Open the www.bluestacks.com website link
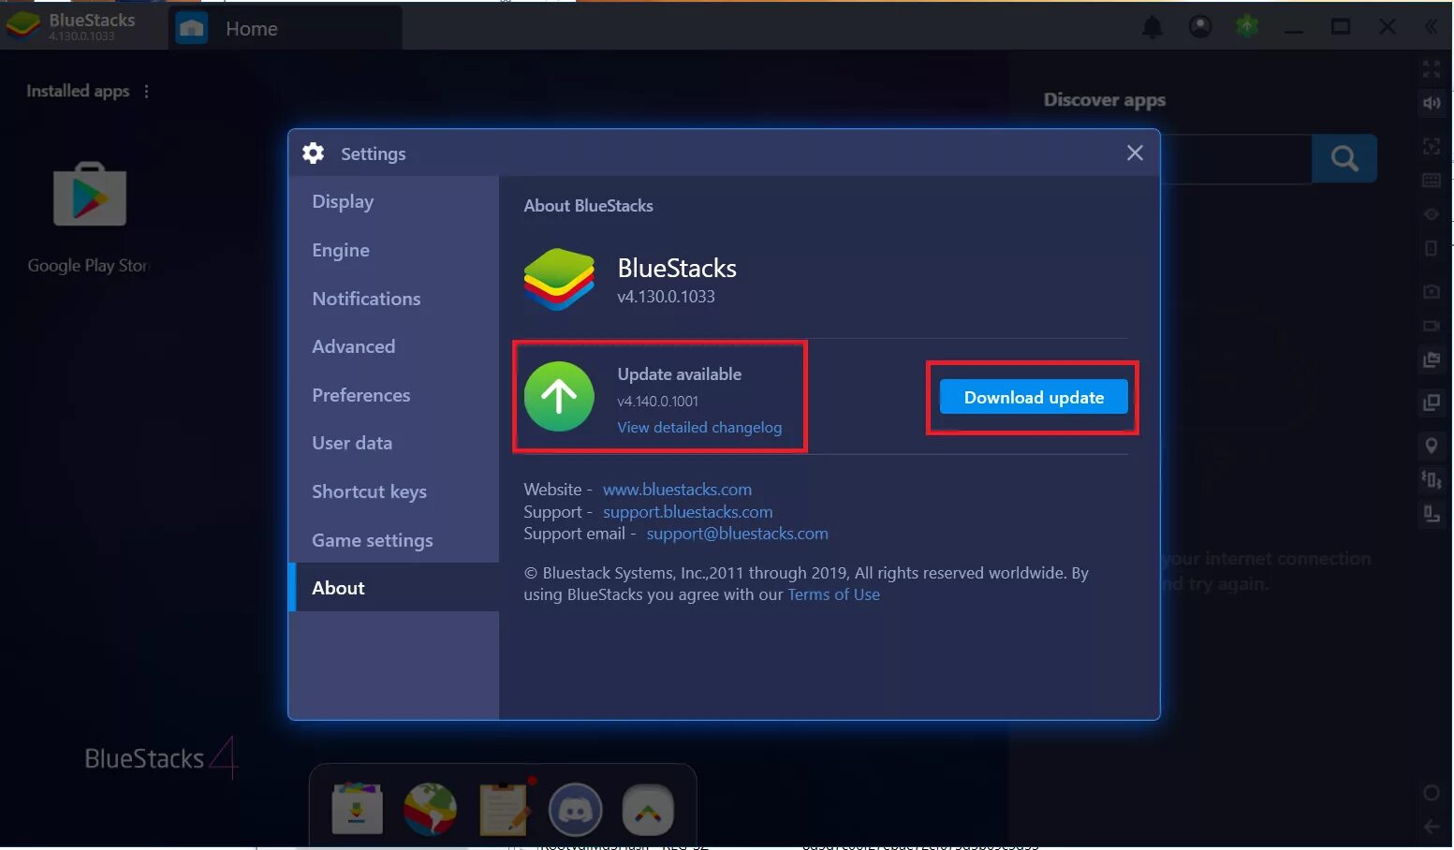Image resolution: width=1454 pixels, height=850 pixels. click(x=677, y=490)
